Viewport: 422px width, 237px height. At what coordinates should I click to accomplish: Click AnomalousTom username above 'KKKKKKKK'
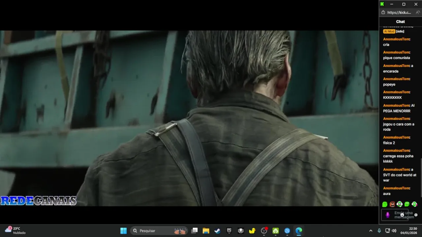pyautogui.click(x=397, y=92)
